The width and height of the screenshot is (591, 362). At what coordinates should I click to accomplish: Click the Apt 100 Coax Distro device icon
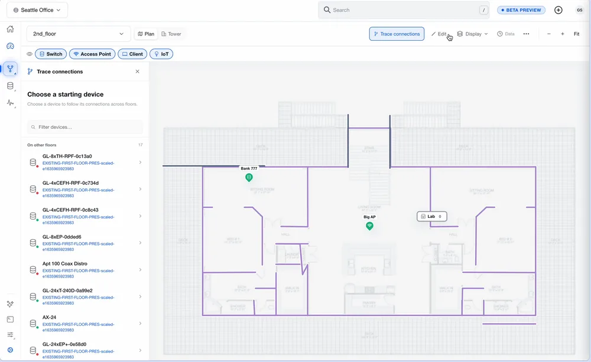tap(33, 270)
